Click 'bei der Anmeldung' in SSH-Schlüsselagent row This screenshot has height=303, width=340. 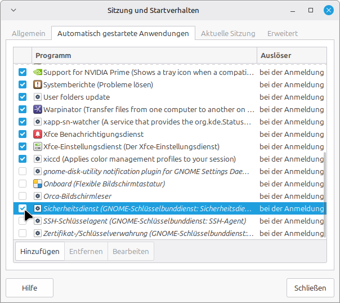click(x=292, y=221)
